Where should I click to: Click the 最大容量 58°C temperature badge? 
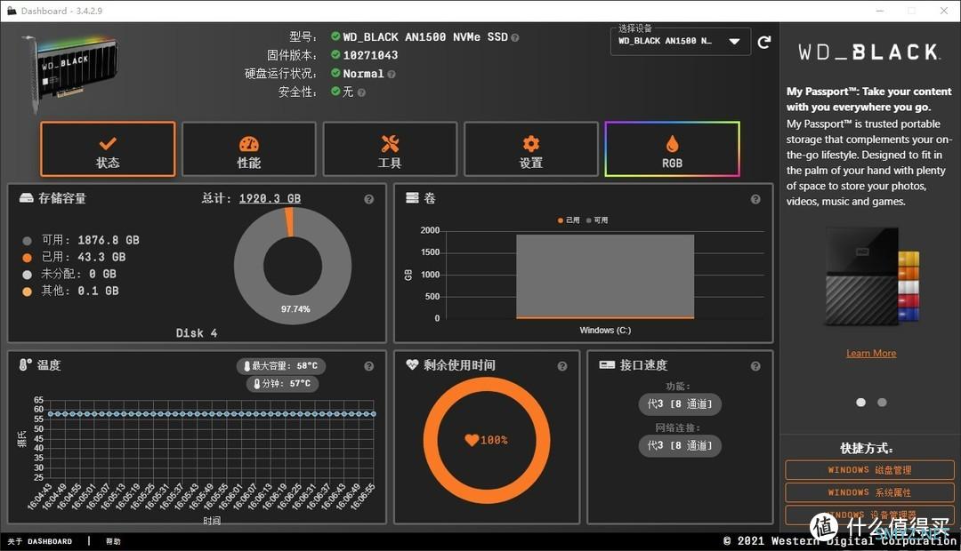click(281, 365)
